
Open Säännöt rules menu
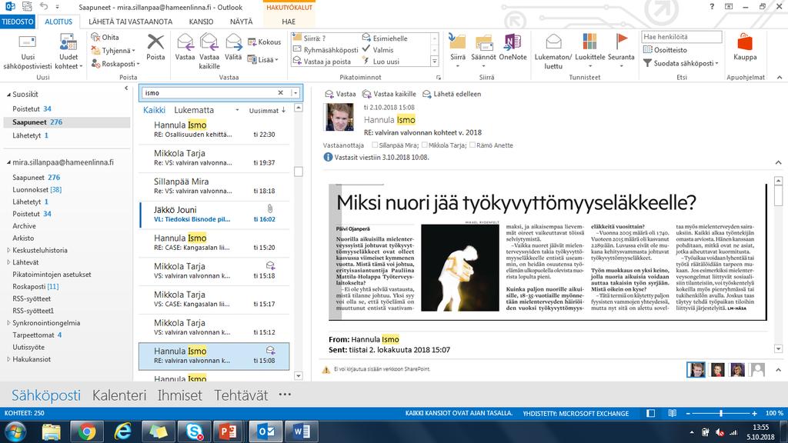pyautogui.click(x=483, y=52)
